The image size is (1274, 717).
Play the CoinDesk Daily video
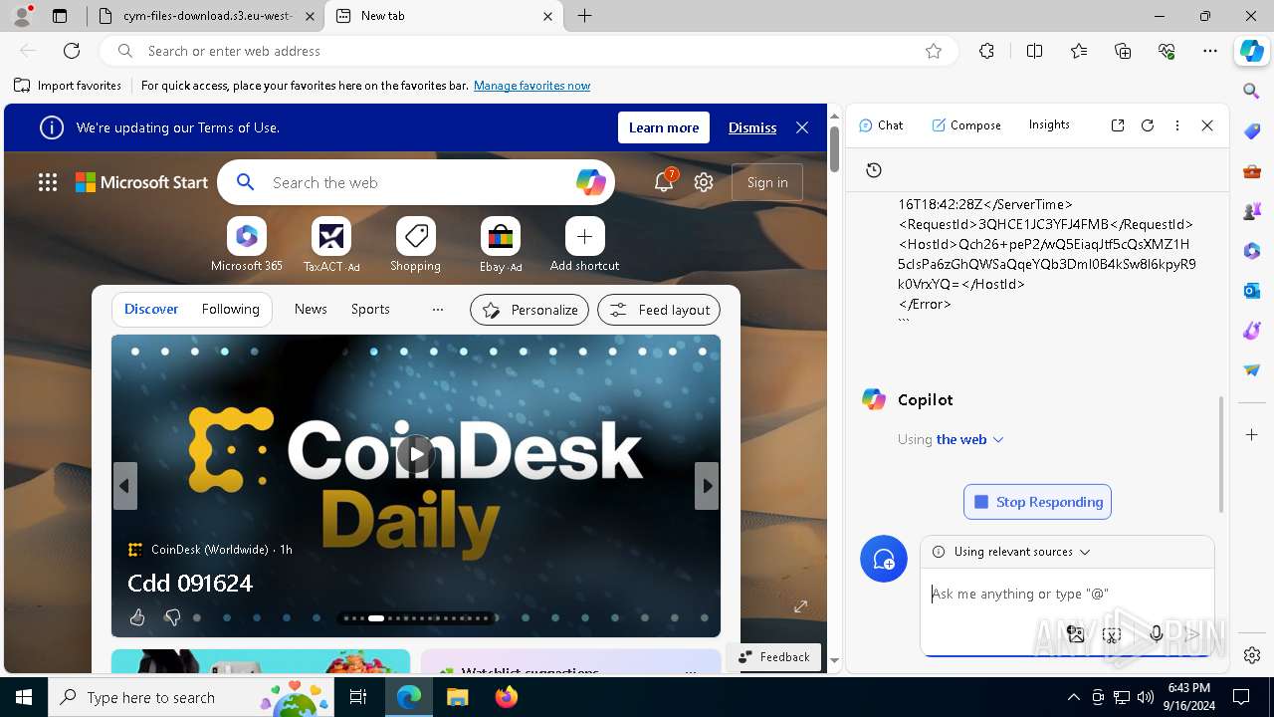[x=416, y=455]
